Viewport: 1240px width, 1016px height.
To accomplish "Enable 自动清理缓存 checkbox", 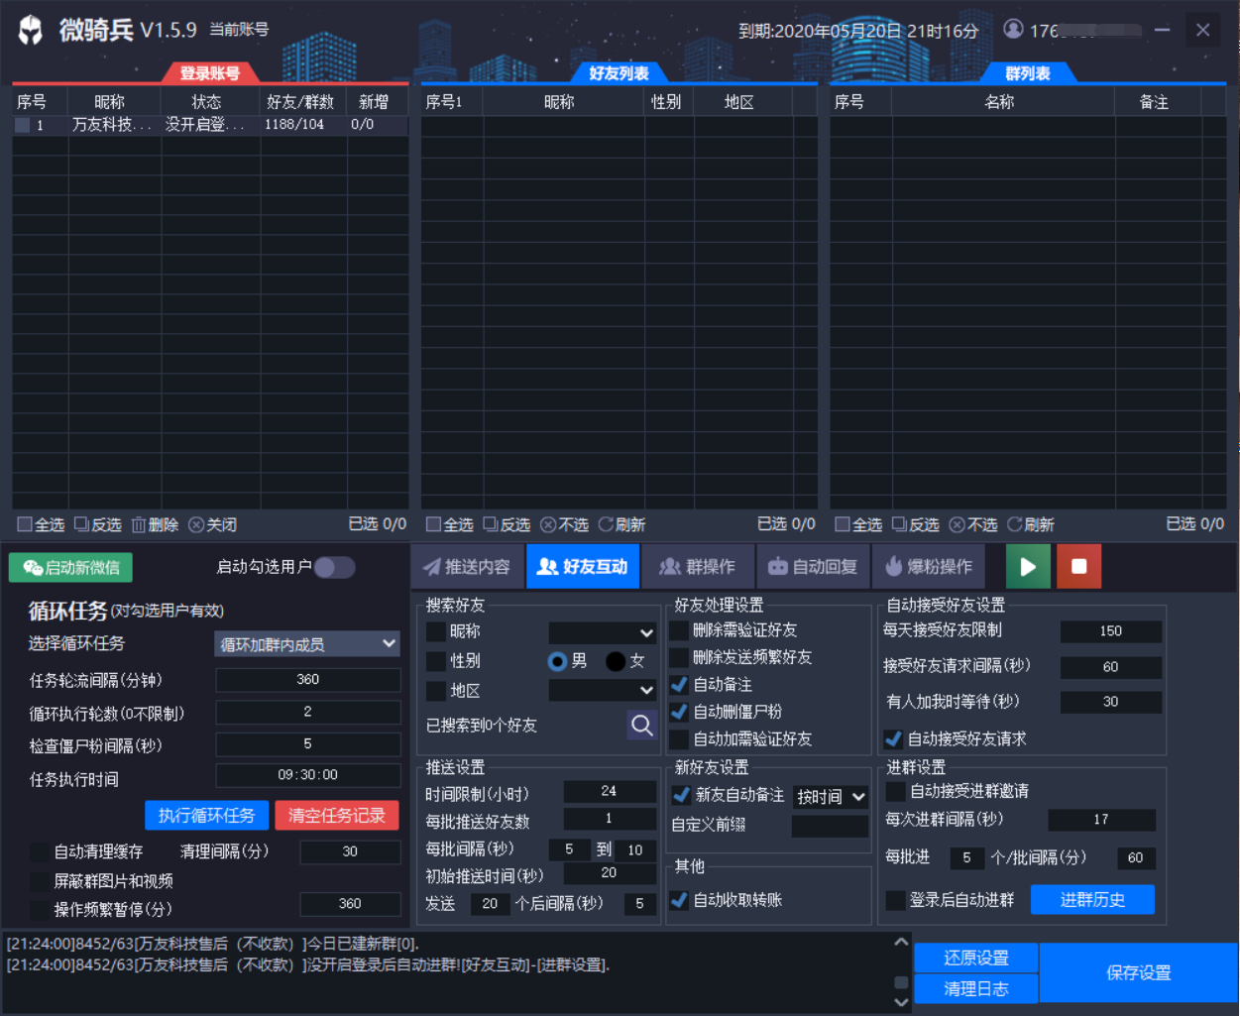I will coord(40,851).
